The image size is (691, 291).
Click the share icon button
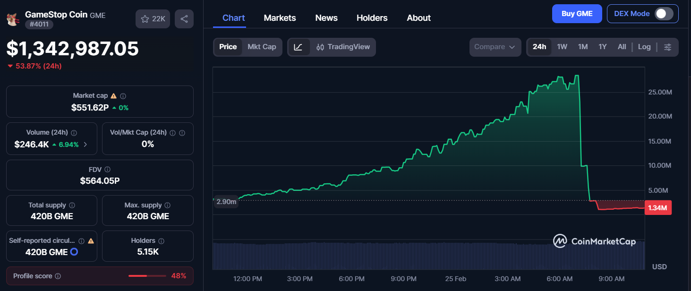coord(184,19)
